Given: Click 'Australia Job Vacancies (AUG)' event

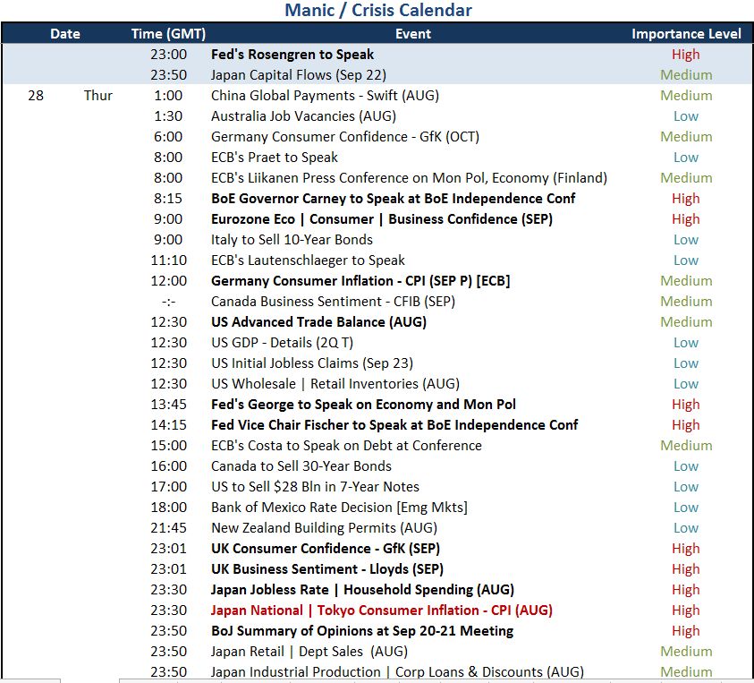Looking at the screenshot, I should tap(303, 116).
